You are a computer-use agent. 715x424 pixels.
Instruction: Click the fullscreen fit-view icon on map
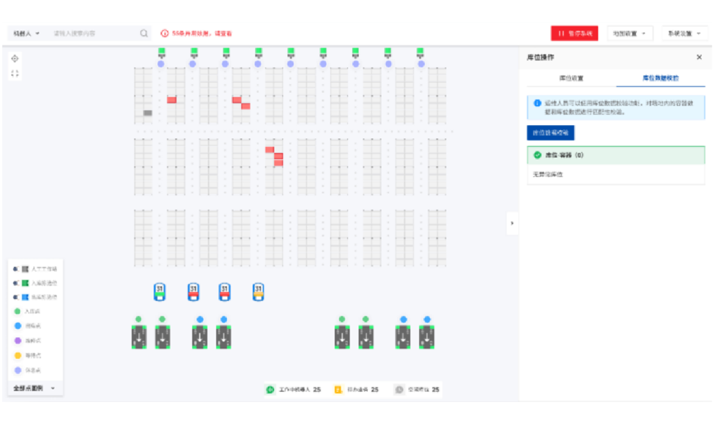(x=15, y=72)
